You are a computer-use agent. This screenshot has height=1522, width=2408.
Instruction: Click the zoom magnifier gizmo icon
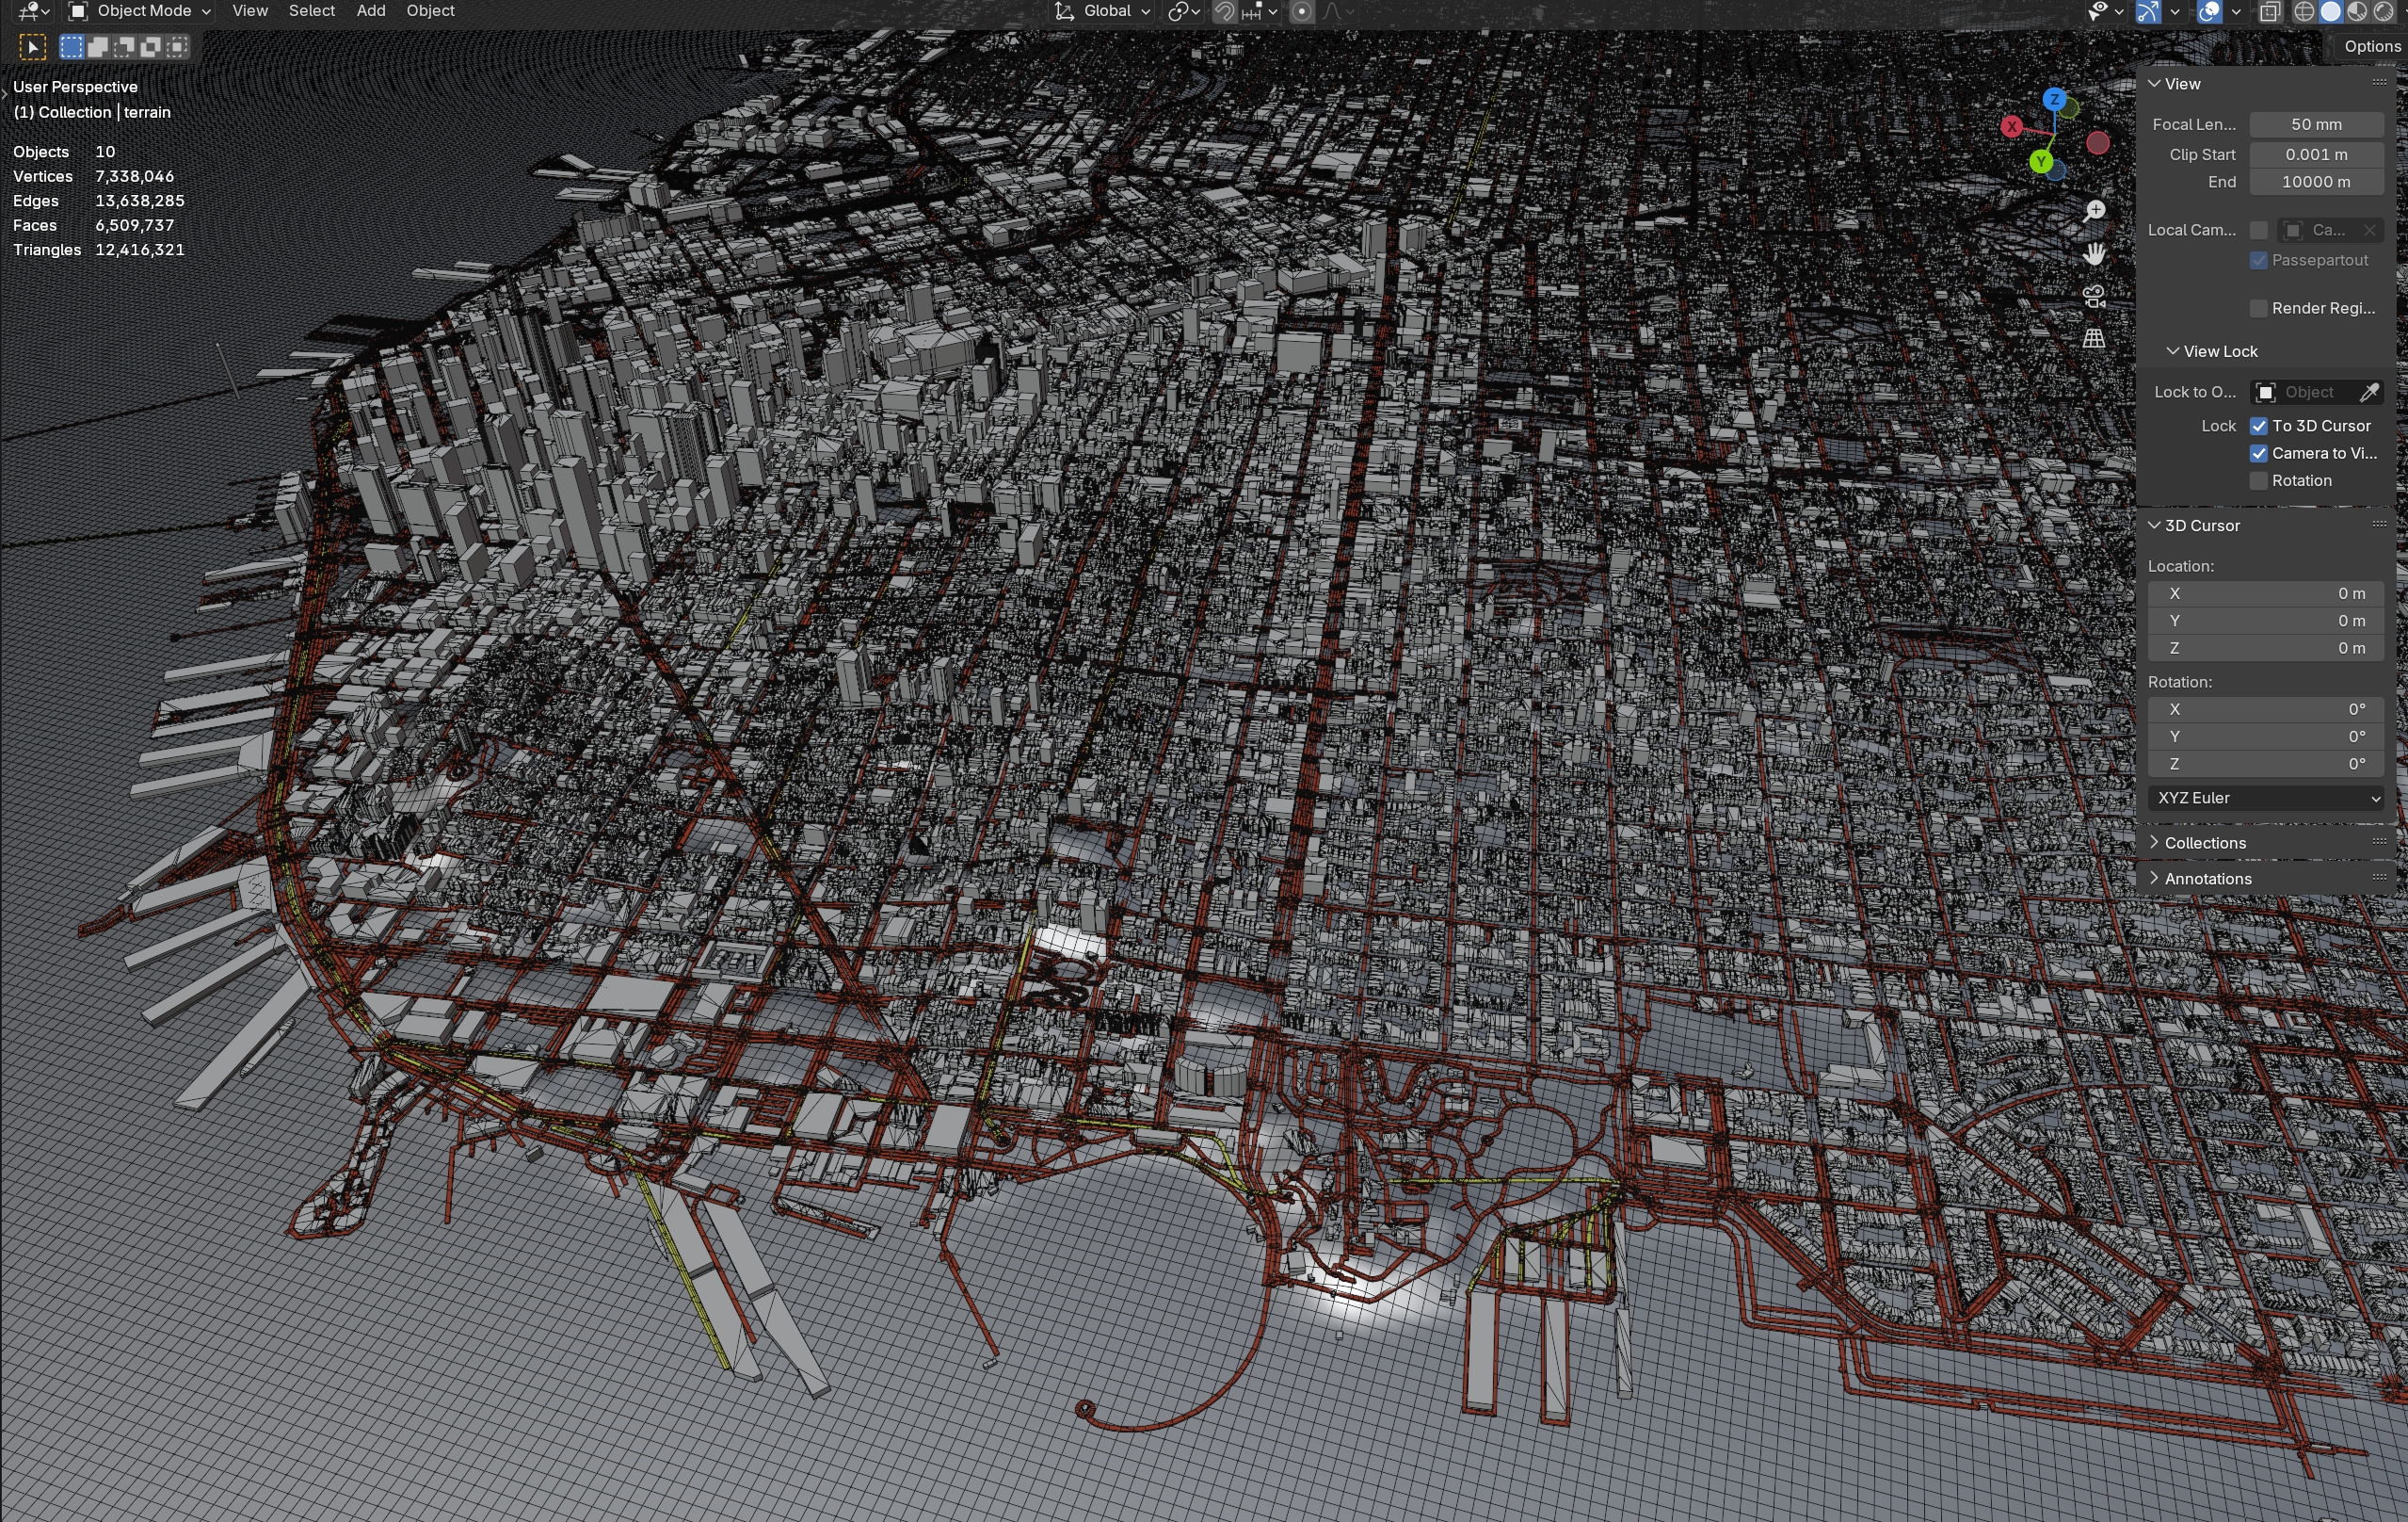coord(2094,211)
